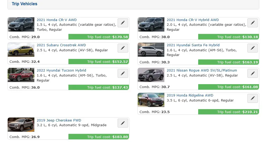The image size is (264, 142).
Task: Click the Ridgeline 3.5 L, 6 cyl spec text
Action: 200,100
